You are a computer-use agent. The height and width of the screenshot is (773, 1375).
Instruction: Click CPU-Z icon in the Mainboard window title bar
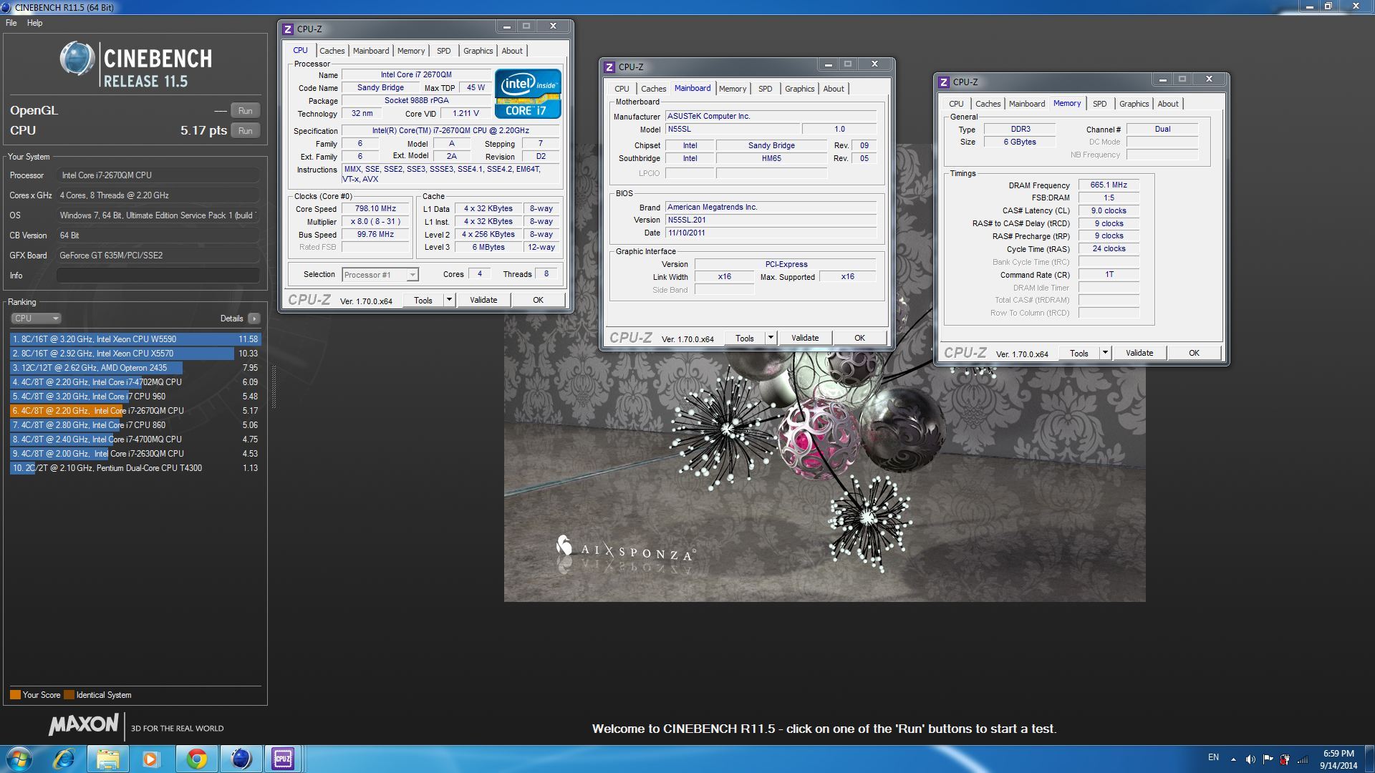coord(609,67)
